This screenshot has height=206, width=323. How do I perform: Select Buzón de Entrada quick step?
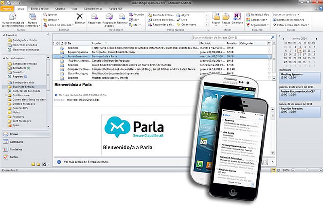(x=161, y=15)
